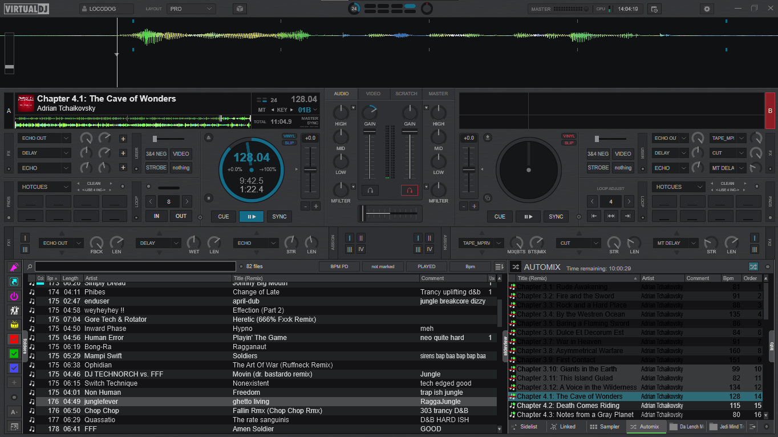Screen dimensions: 778x437
Task: Toggle red checkmark filter in sidebar
Action: pos(14,339)
